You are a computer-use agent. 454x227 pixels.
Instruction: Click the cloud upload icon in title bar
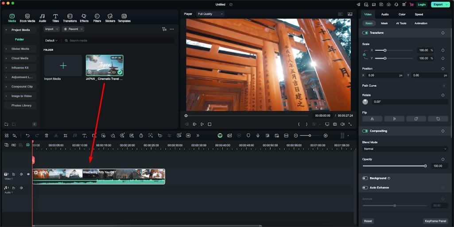click(x=388, y=4)
